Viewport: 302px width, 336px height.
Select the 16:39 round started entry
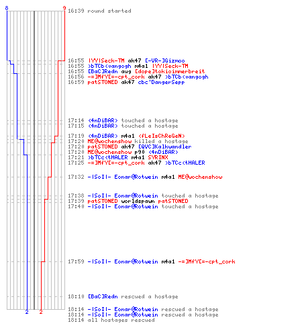coord(99,11)
